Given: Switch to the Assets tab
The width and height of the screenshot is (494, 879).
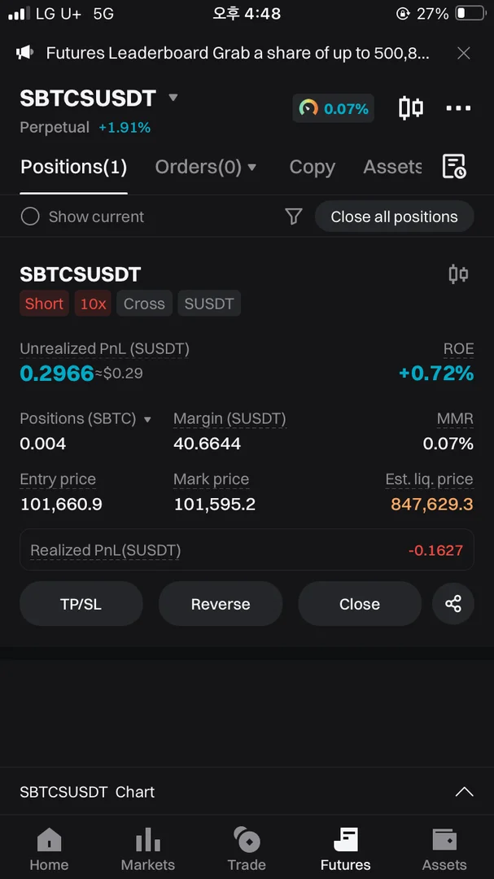Looking at the screenshot, I should point(392,167).
